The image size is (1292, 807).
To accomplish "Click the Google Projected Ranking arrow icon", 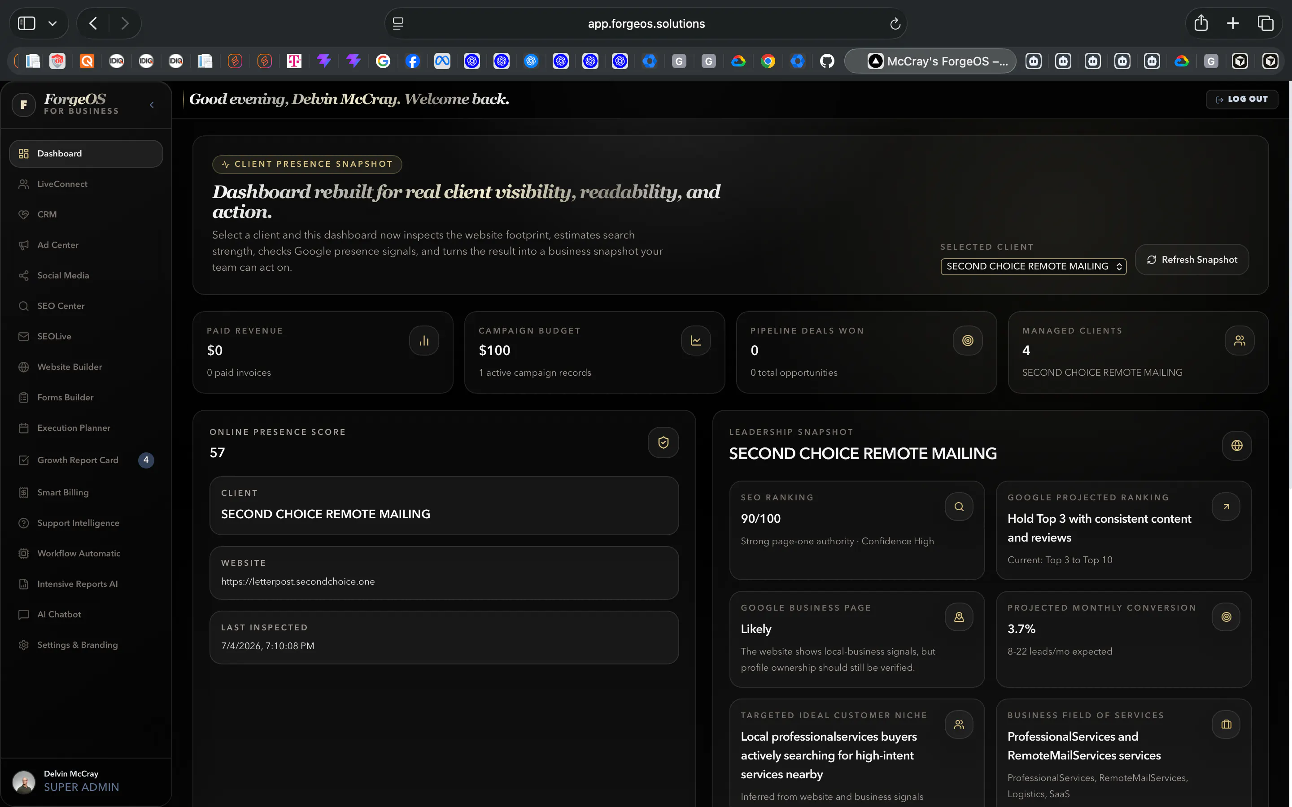I will click(1226, 507).
